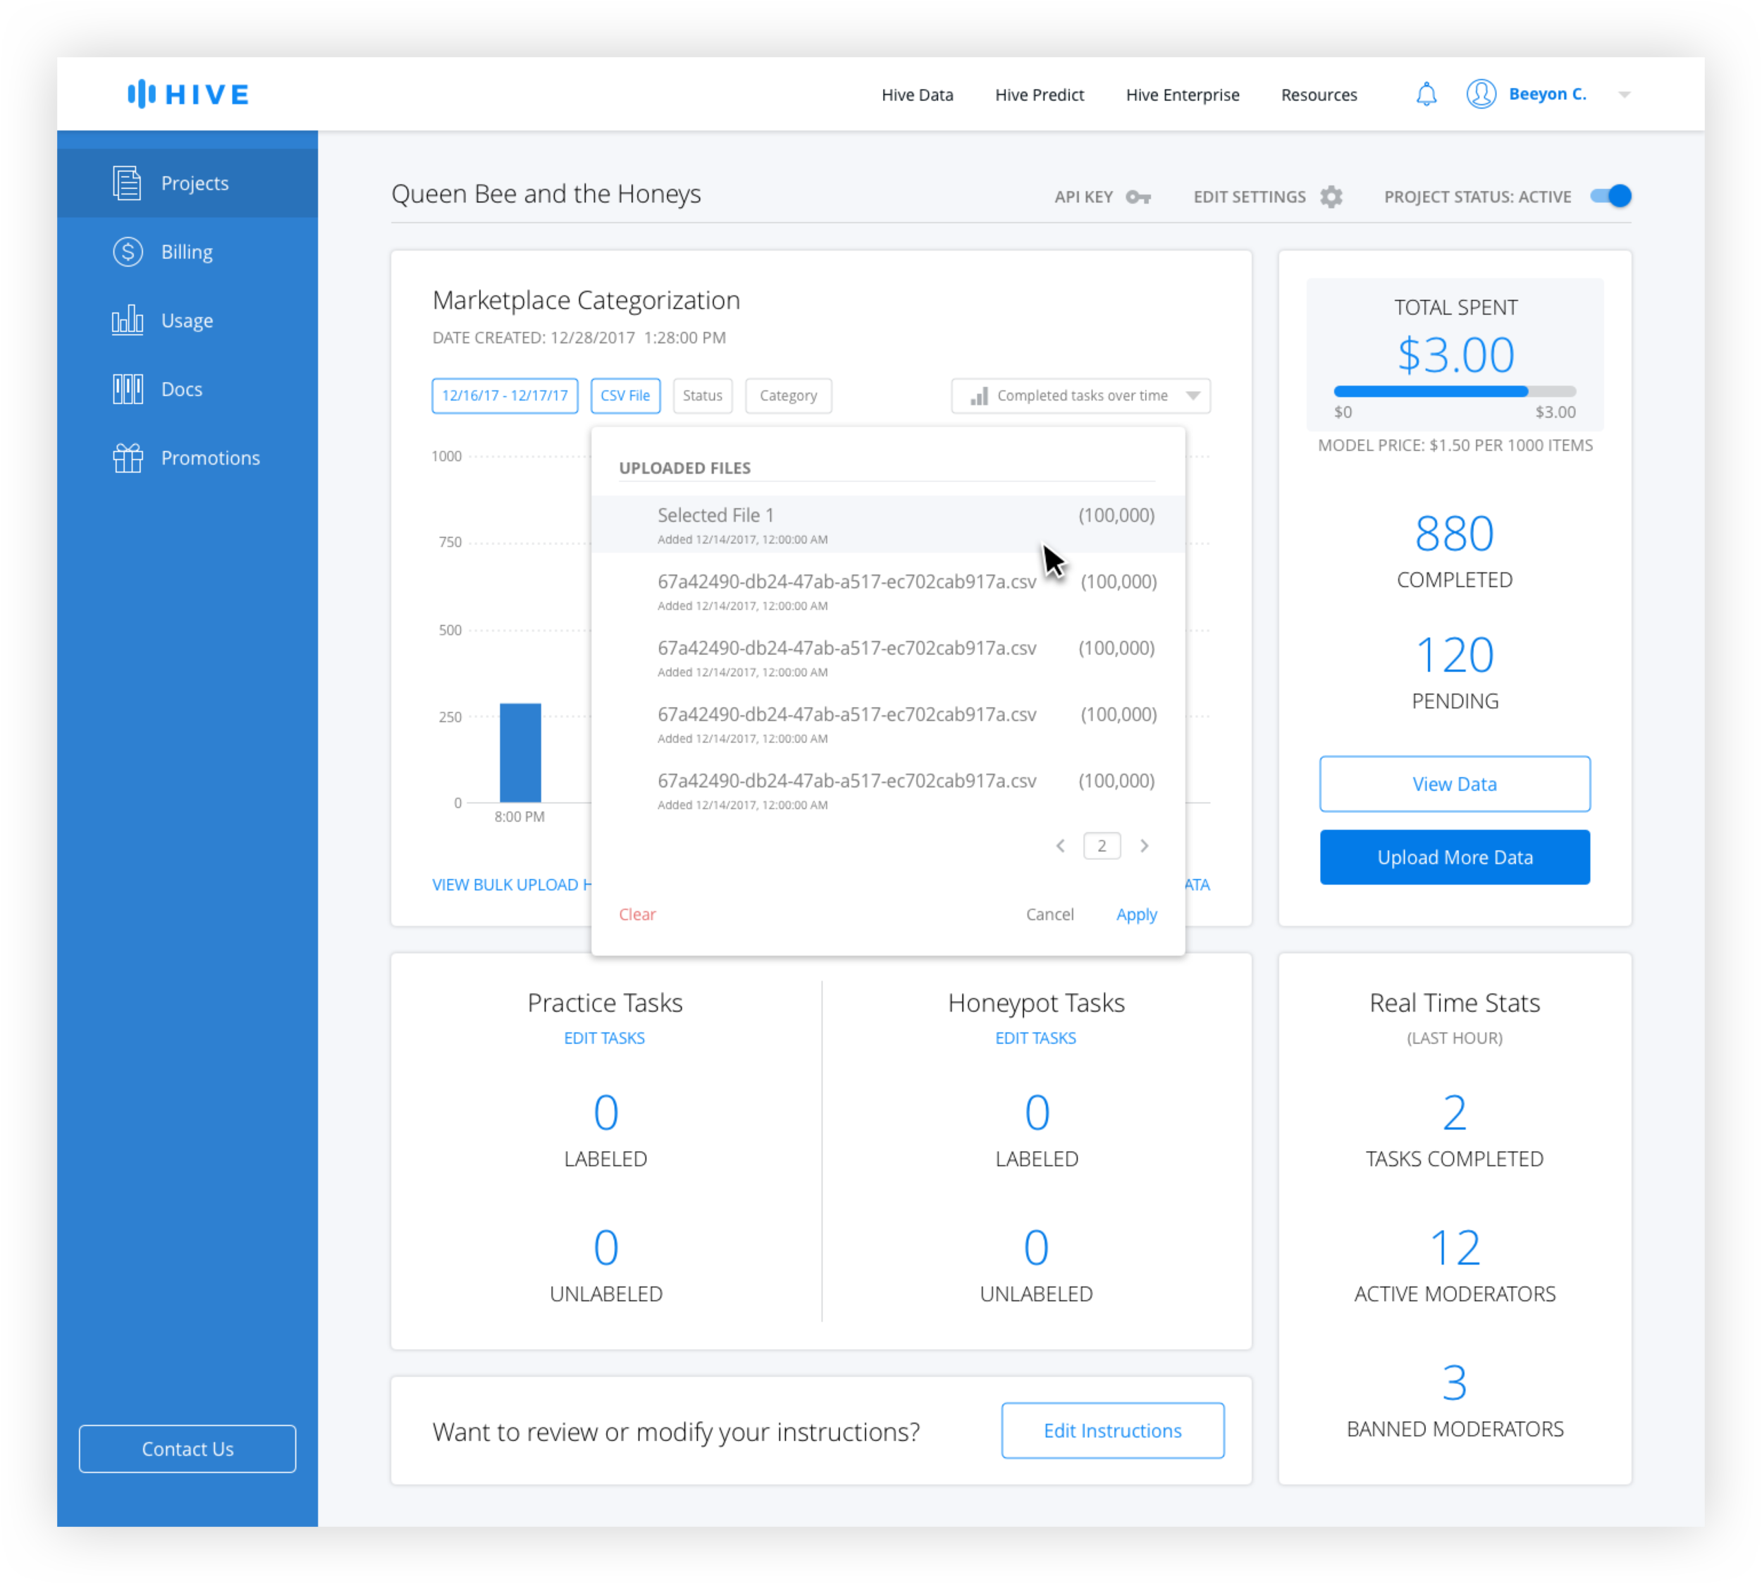
Task: Open the 12/16/17 - 12/17/17 date filter
Action: [x=505, y=396]
